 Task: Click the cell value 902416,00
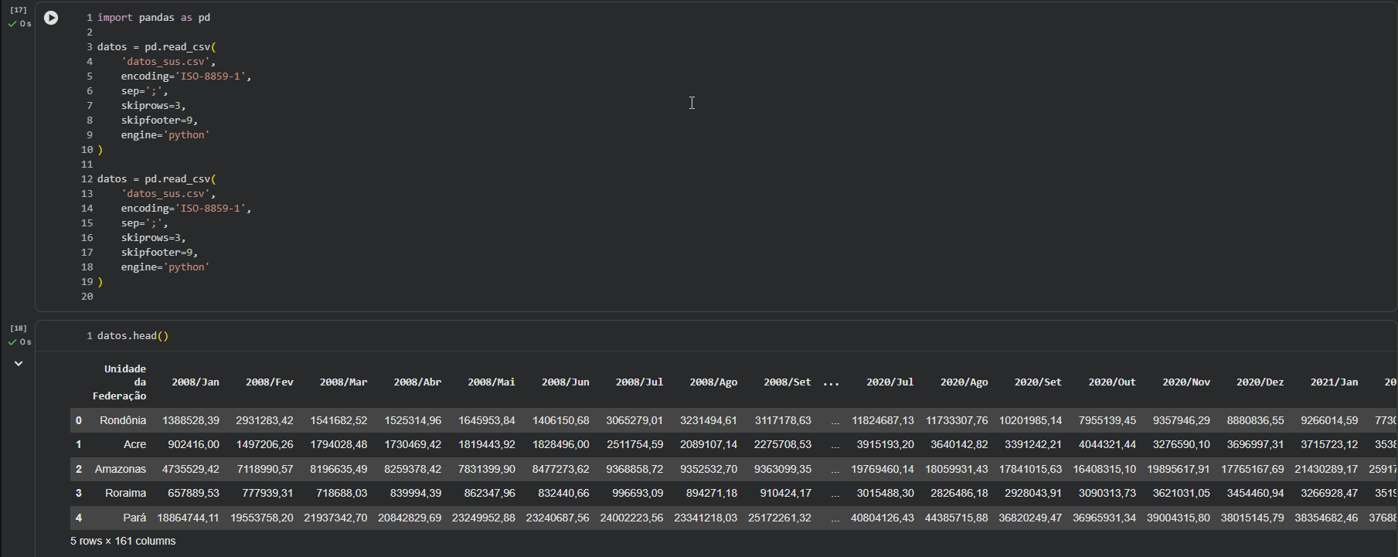[194, 445]
